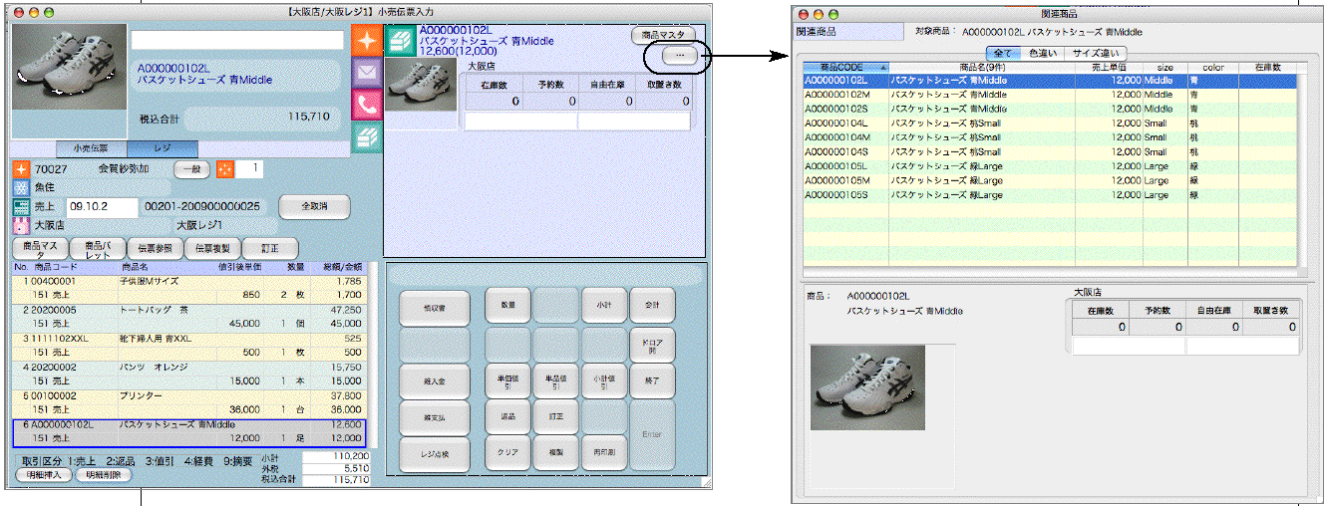Open the purple envelope mail icon
This screenshot has height=506, width=1326.
pyautogui.click(x=366, y=73)
